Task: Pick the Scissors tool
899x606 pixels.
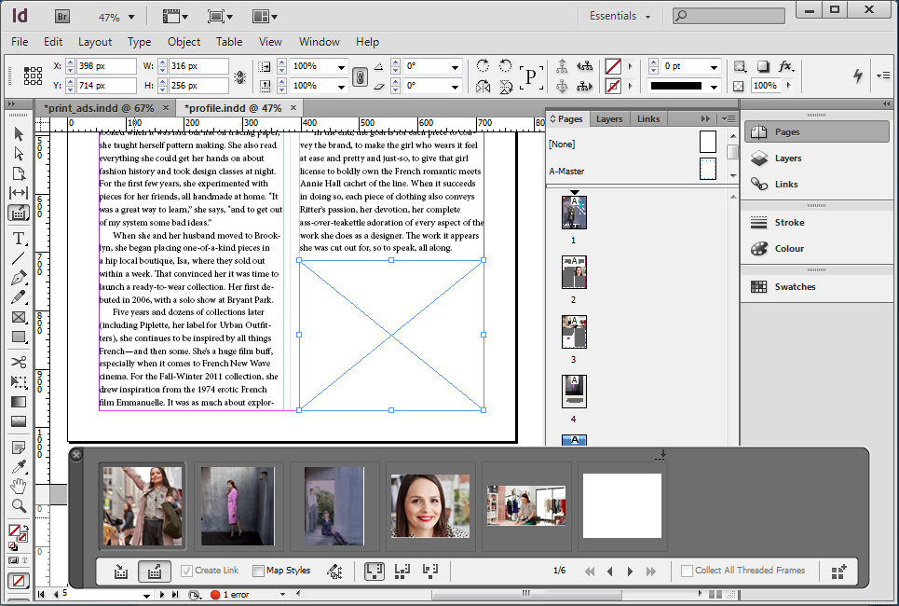Action: point(19,362)
